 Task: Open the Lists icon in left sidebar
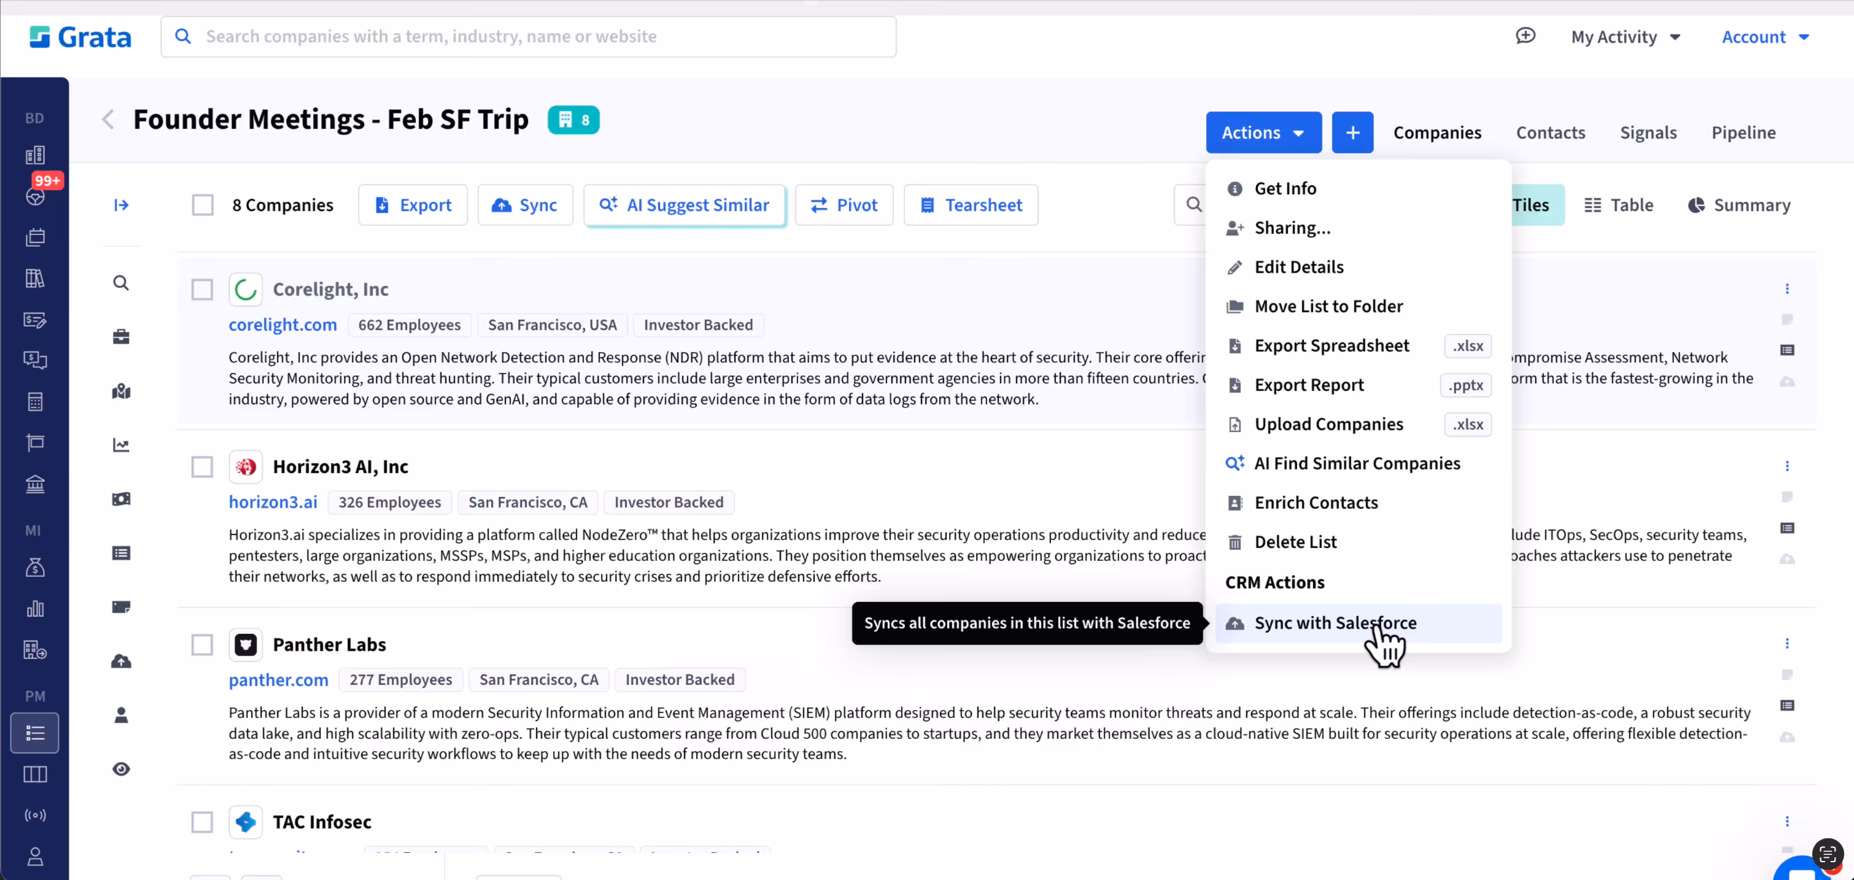tap(34, 733)
